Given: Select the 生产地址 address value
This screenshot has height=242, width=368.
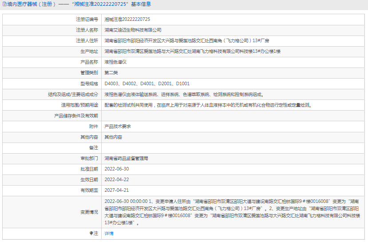Looking at the screenshot, I should coord(193,52).
